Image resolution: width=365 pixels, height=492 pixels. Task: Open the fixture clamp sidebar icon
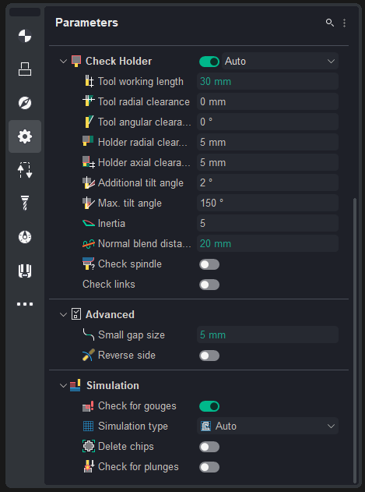(x=25, y=271)
